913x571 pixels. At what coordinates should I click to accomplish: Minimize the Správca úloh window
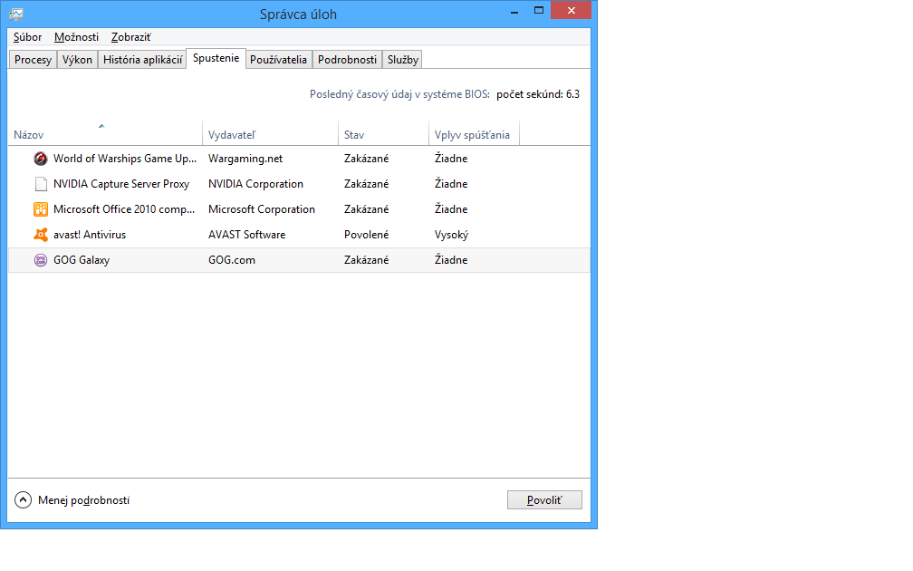514,12
